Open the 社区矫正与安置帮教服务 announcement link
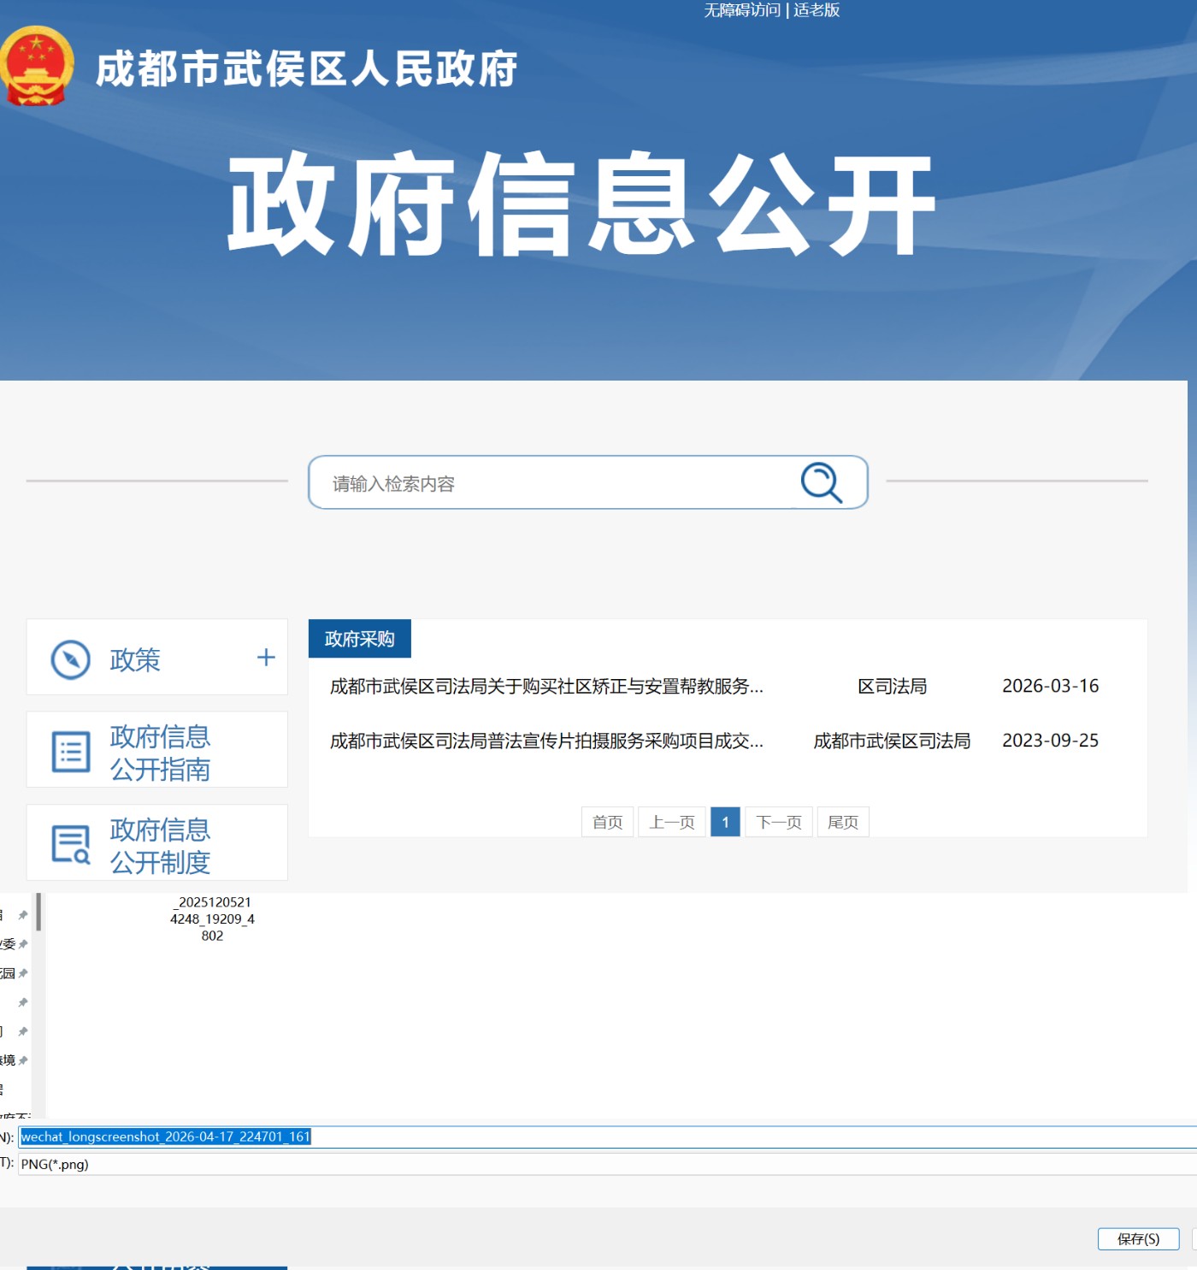 click(x=545, y=685)
